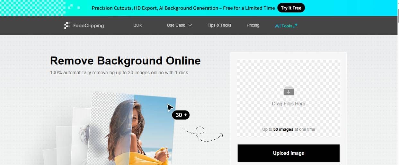Screen dimensions: 399x165
Task: Click the dotted curly arrow graphic
Action: tap(202, 134)
